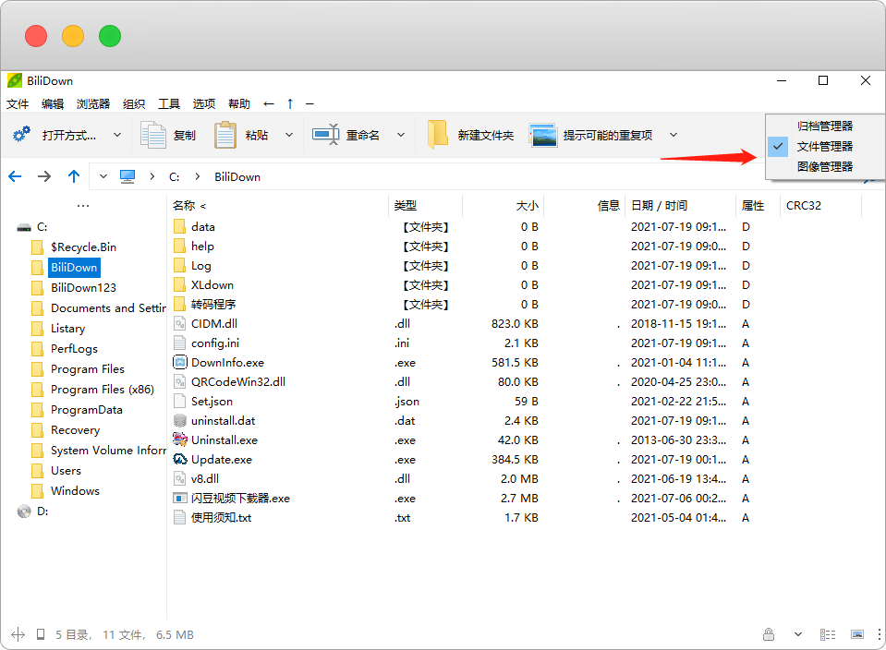Select the checked 文件管理器 mode option
The width and height of the screenshot is (886, 650).
[824, 146]
